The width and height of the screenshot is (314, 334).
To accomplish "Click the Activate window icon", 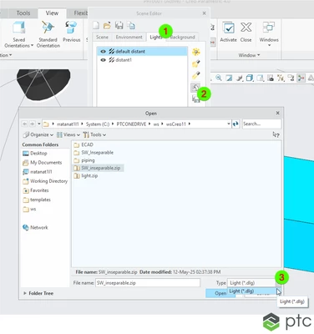I will (x=228, y=28).
